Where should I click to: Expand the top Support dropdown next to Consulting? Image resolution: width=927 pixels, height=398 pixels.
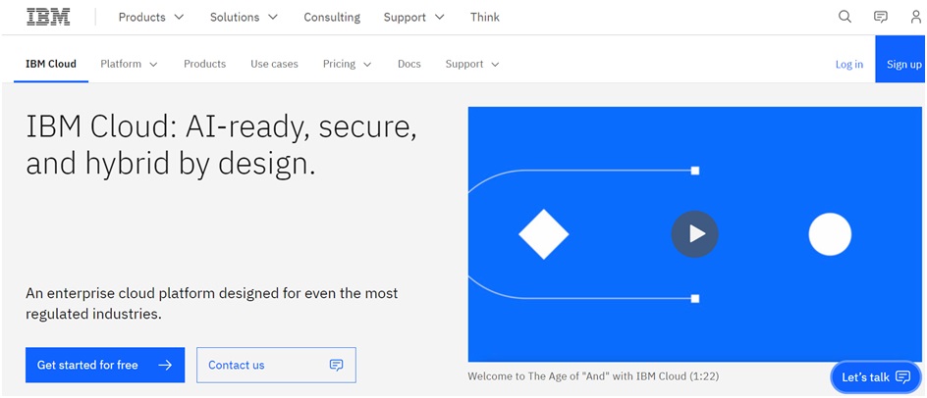pos(413,17)
